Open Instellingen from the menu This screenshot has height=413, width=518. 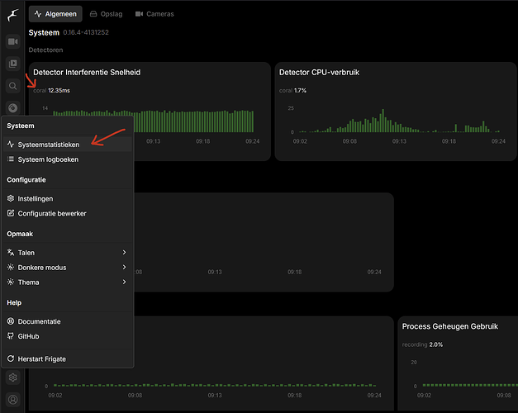click(x=35, y=198)
